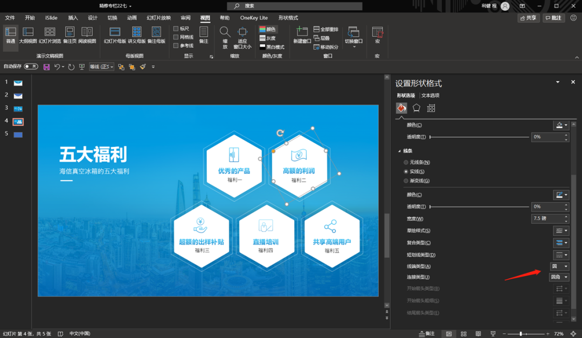Click the undo arrow icon
Screen dimensions: 582x338
pyautogui.click(x=57, y=67)
